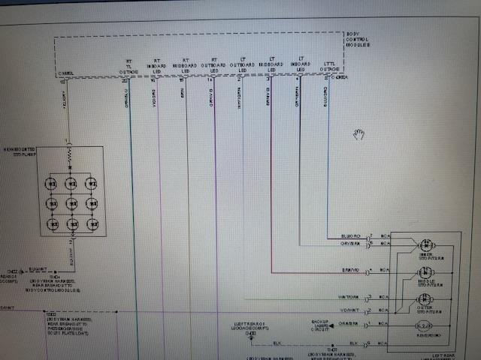Click the resistor symbol in high mounted stop lamp
481x360 pixels.
click(70, 156)
